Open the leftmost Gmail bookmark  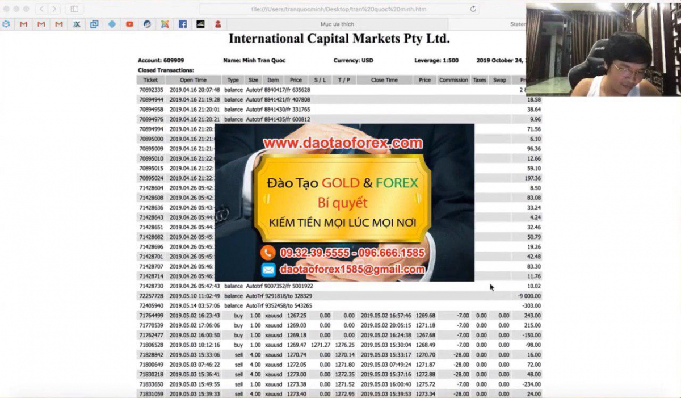tap(23, 24)
